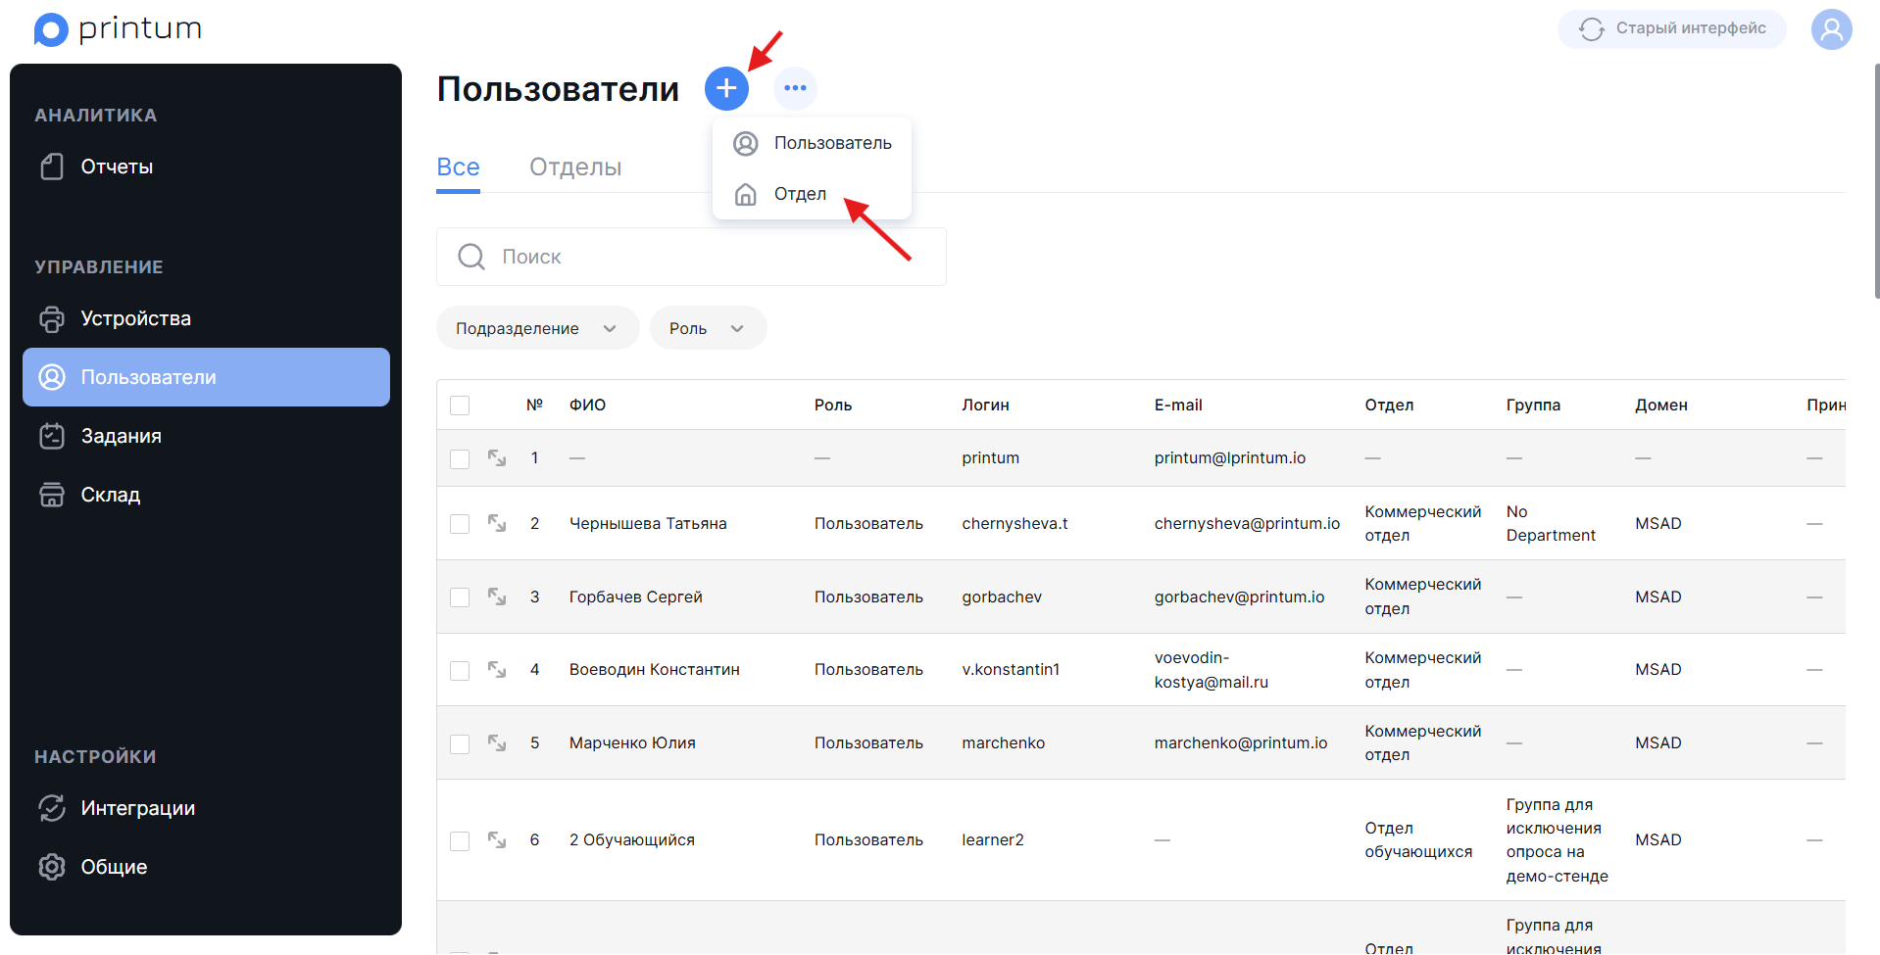This screenshot has width=1880, height=955.
Task: Check the 2 Обучающийся row checkbox
Action: (460, 840)
